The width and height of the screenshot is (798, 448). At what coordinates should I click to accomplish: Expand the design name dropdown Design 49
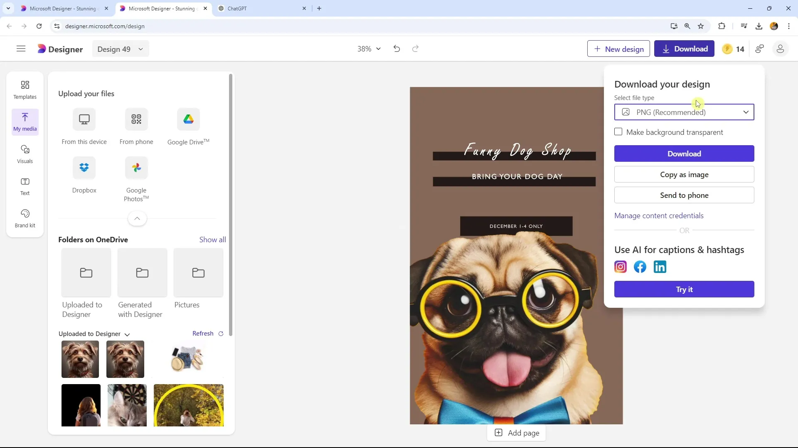pos(140,49)
